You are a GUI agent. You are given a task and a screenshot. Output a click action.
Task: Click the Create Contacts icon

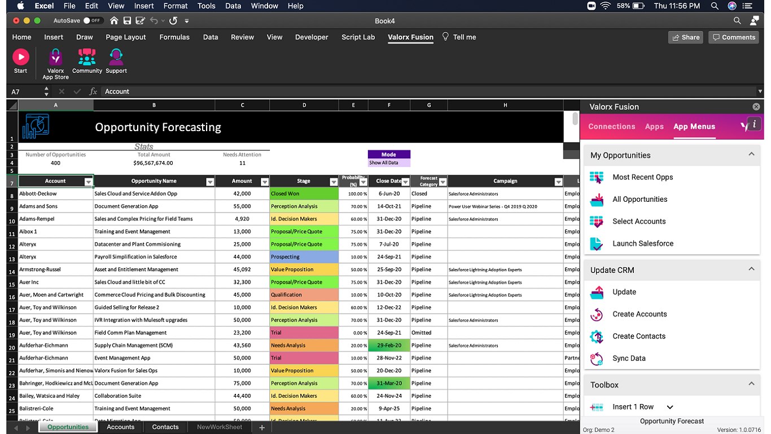pos(597,336)
